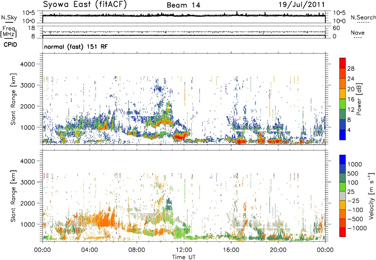Viewport: 376px width, 260px height.
Task: Click the gray segment of Velocity colorbar
Action: pyautogui.click(x=343, y=196)
